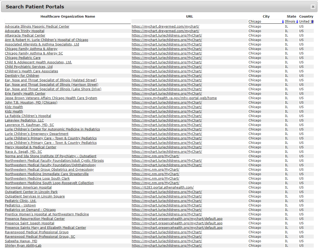Viewport: 318px width, 248px height.
Task: Visit the URL in Advocate Trinity Hospital row
Action: (x=165, y=31)
